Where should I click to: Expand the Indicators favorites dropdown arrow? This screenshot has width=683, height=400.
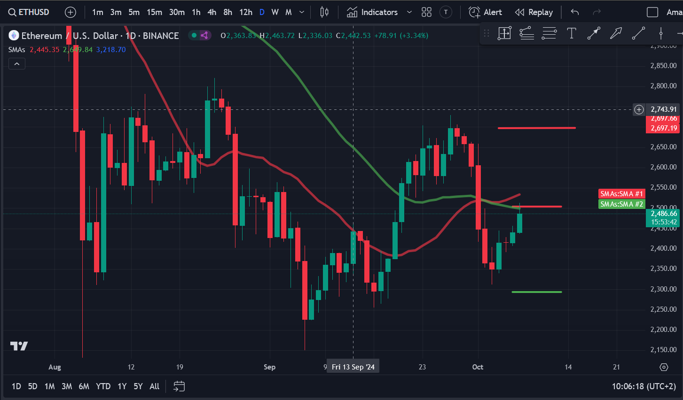409,12
